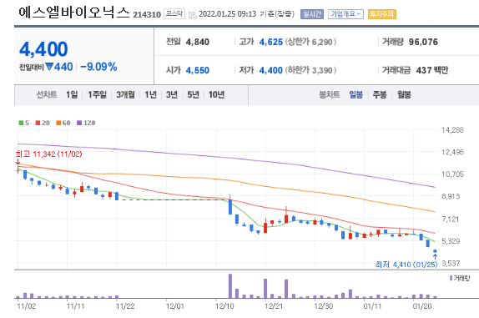Screen dimensions: 479x318
Task: Select the 일봉 daily candle chart
Action: click(355, 94)
